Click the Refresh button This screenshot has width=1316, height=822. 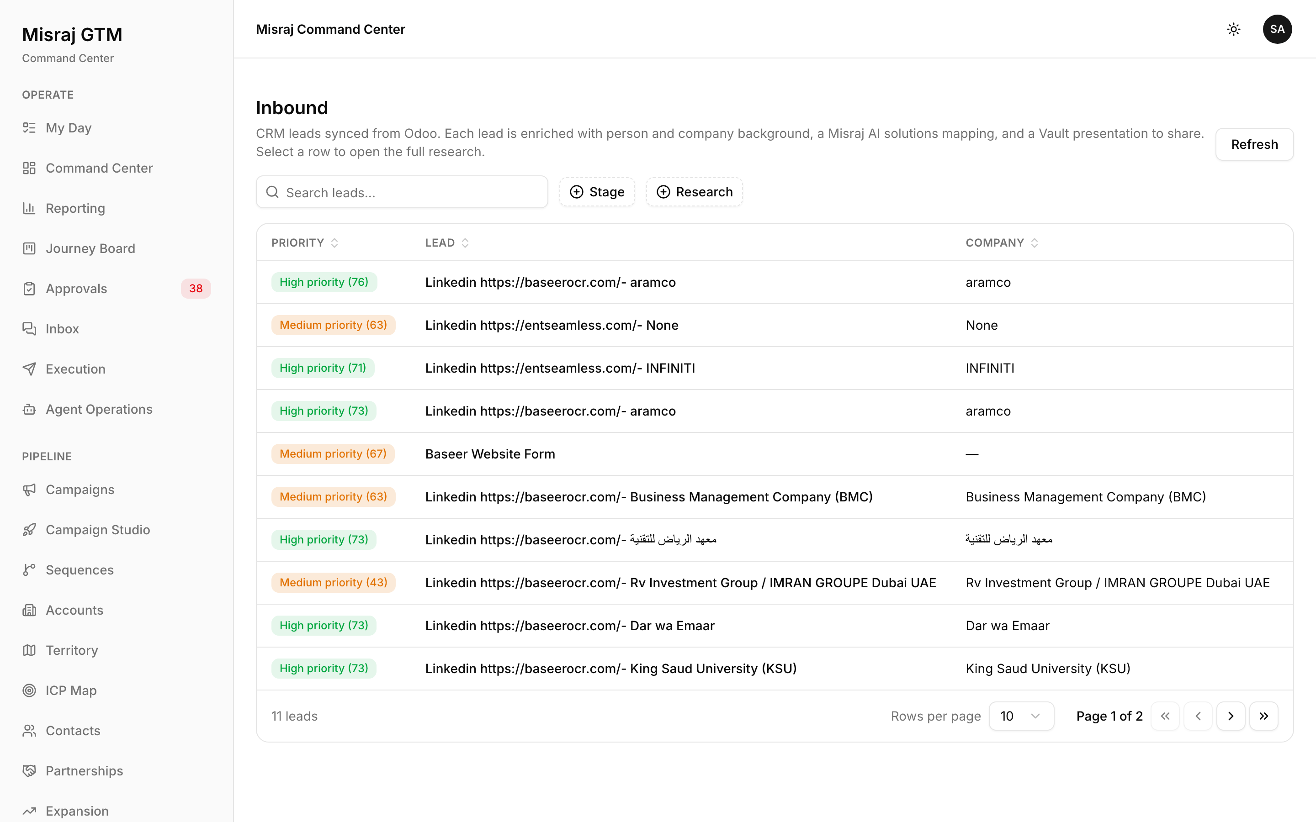coord(1254,145)
